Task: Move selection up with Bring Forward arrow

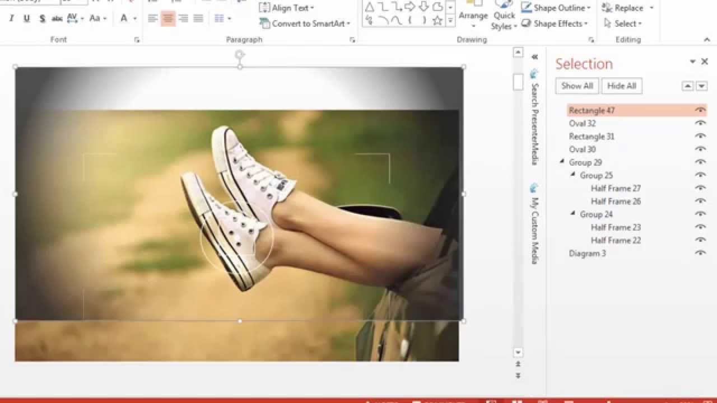Action: click(687, 86)
